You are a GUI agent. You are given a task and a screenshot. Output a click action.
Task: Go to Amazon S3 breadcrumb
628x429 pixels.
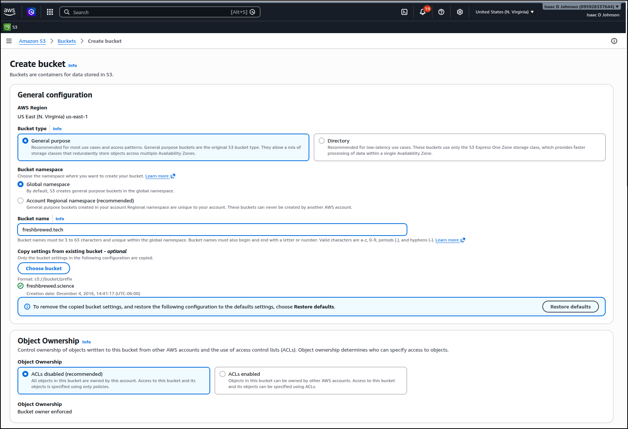pos(32,41)
